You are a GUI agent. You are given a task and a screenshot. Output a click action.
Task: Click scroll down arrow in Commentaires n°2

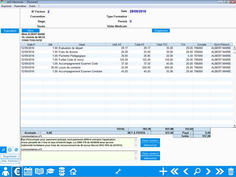point(136,158)
